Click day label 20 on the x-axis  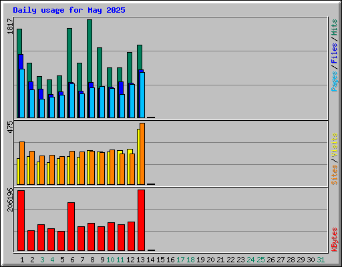210,260
